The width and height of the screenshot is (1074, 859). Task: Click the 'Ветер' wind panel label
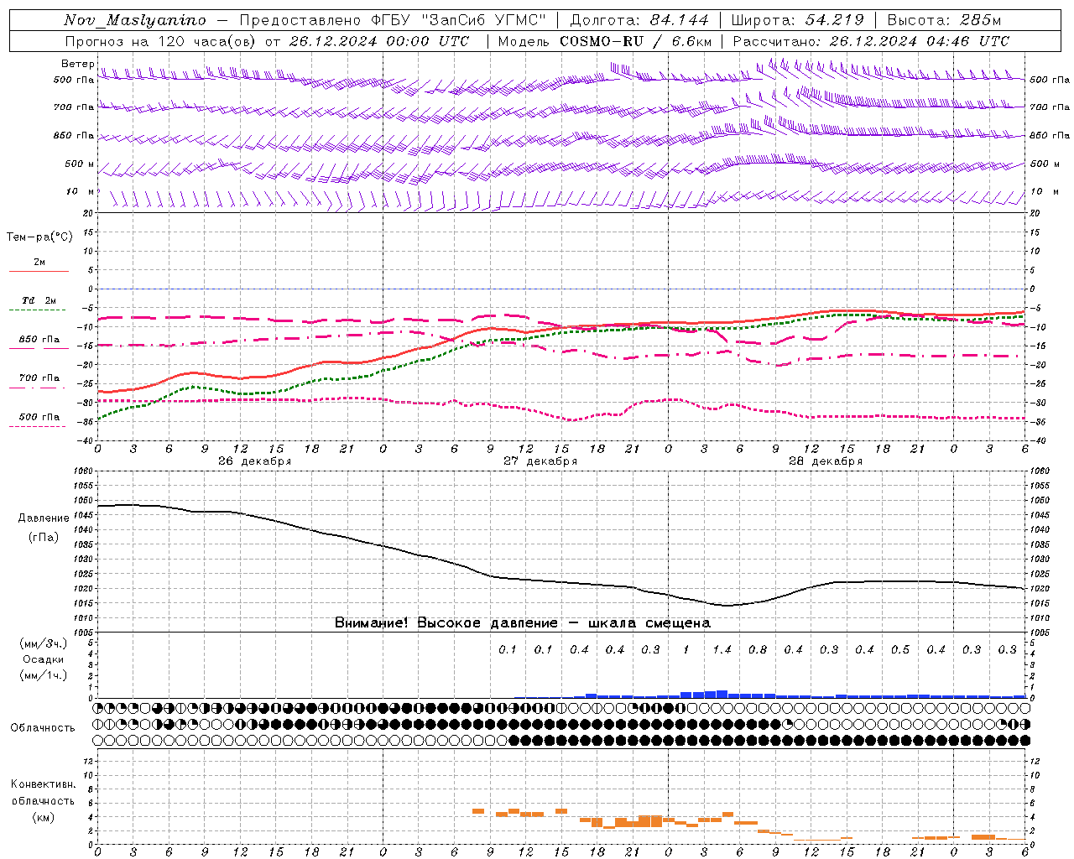(78, 64)
